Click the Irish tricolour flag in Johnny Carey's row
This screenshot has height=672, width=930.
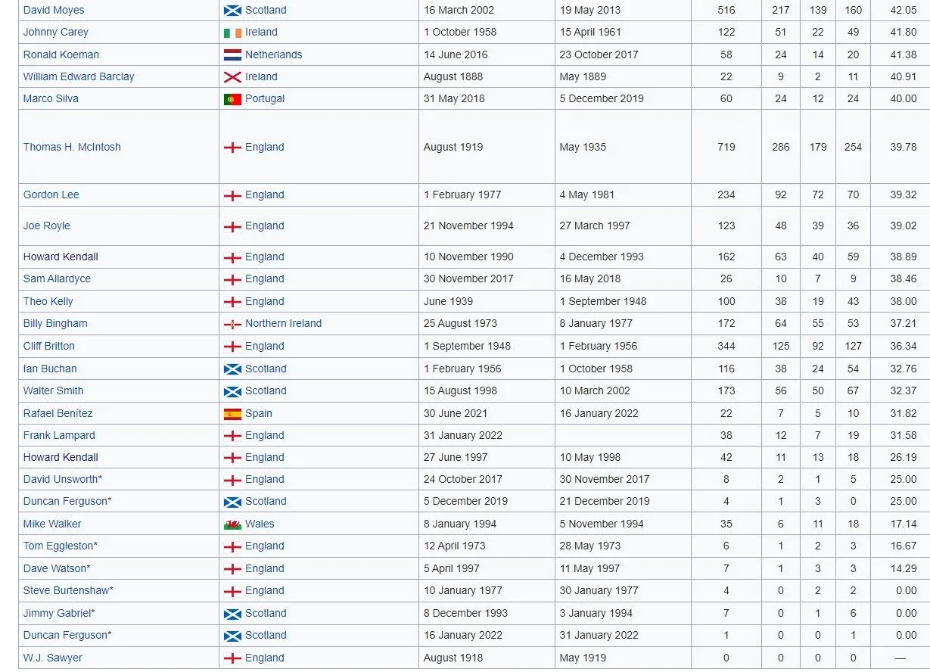pyautogui.click(x=232, y=33)
